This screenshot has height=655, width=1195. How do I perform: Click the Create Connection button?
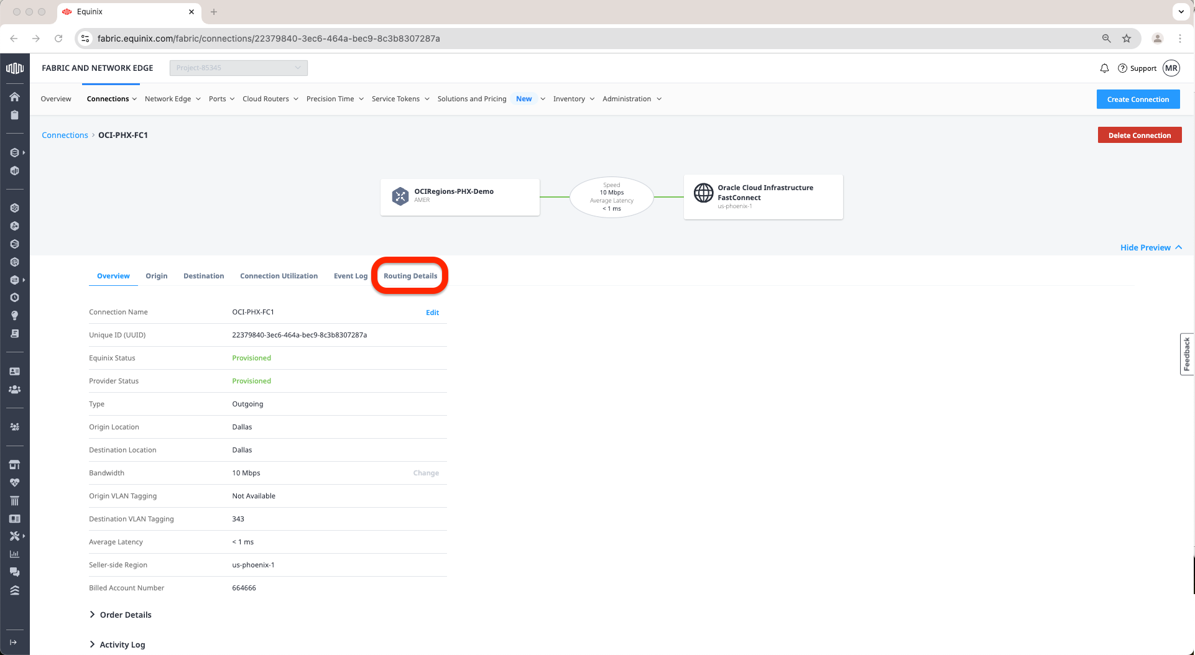[x=1138, y=99]
